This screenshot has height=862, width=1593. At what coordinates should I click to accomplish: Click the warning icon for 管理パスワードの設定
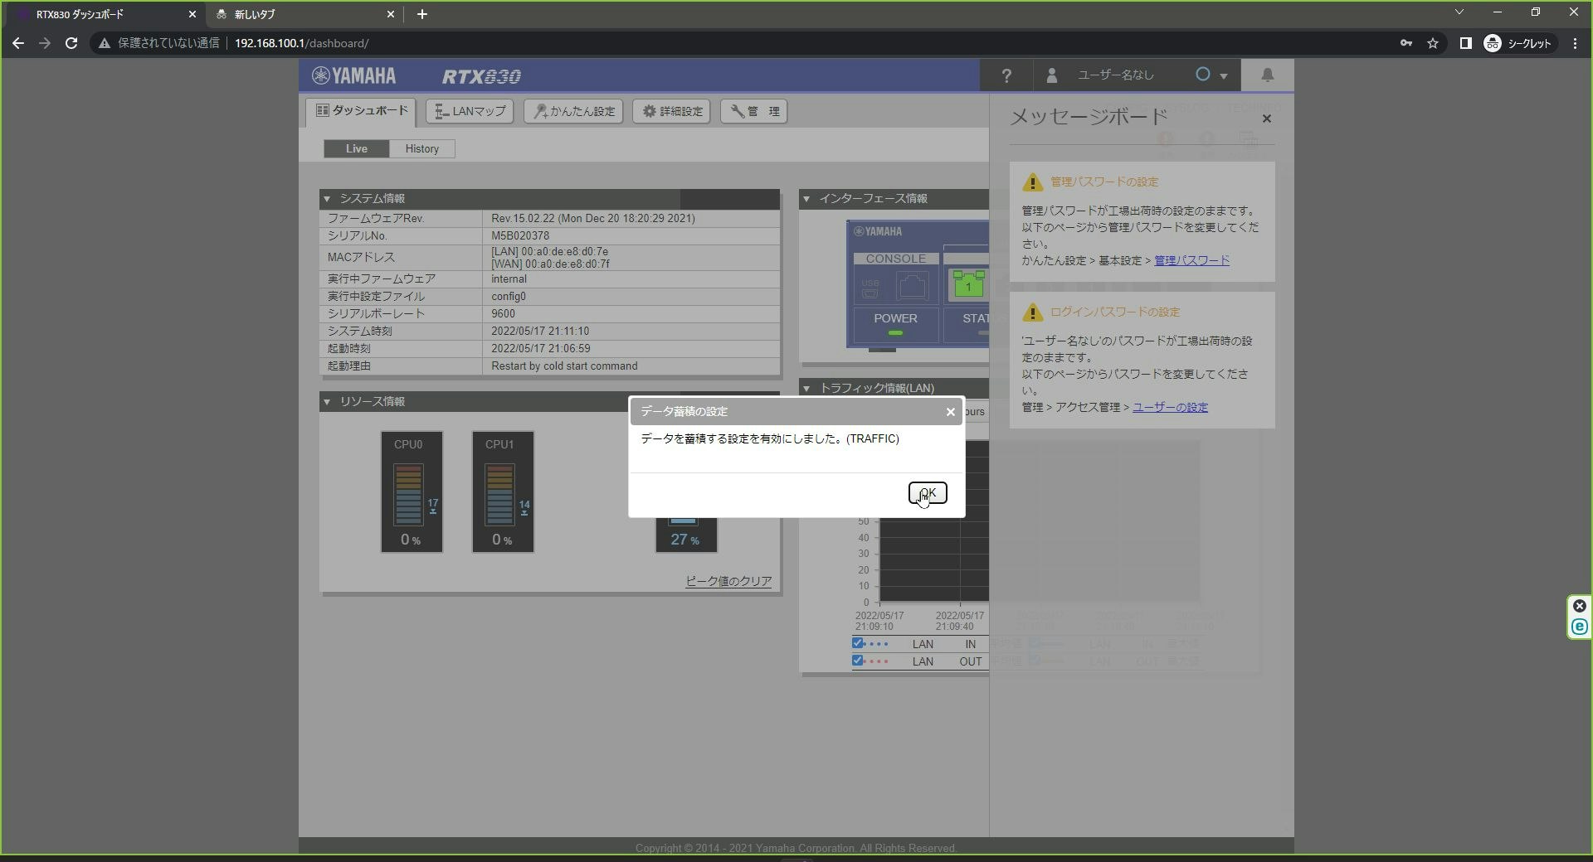tap(1032, 182)
